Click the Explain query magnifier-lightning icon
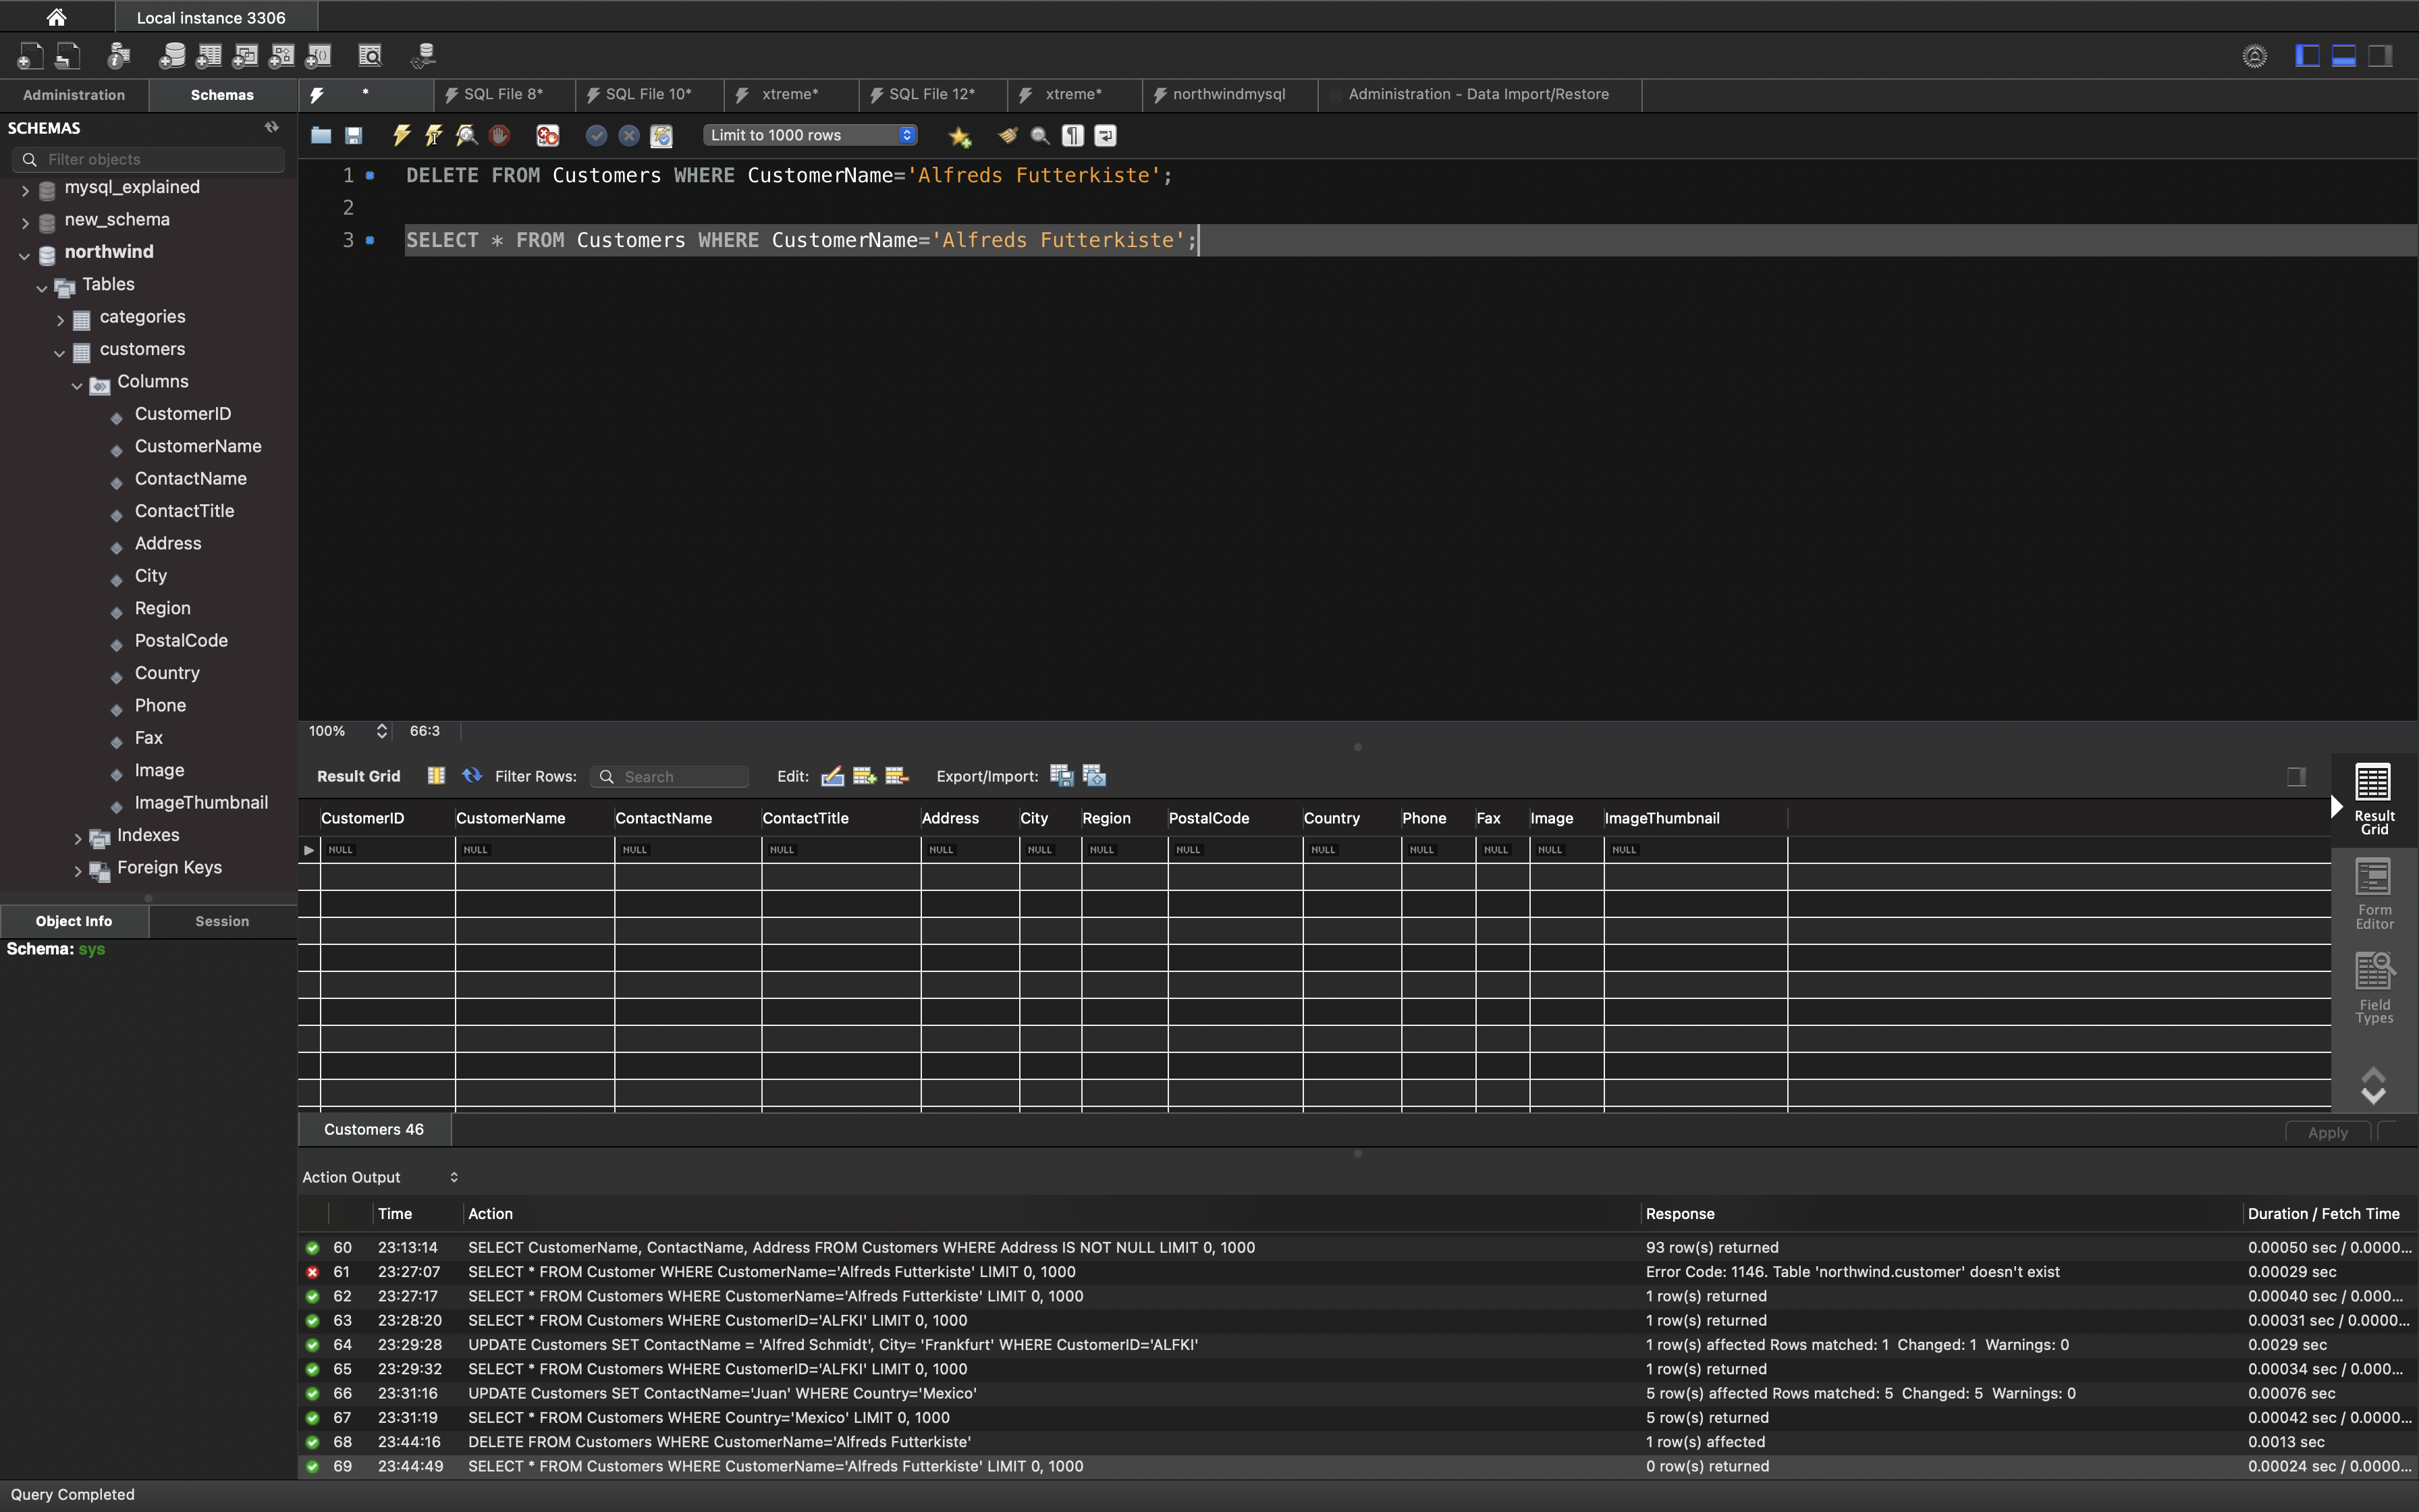 pyautogui.click(x=466, y=135)
